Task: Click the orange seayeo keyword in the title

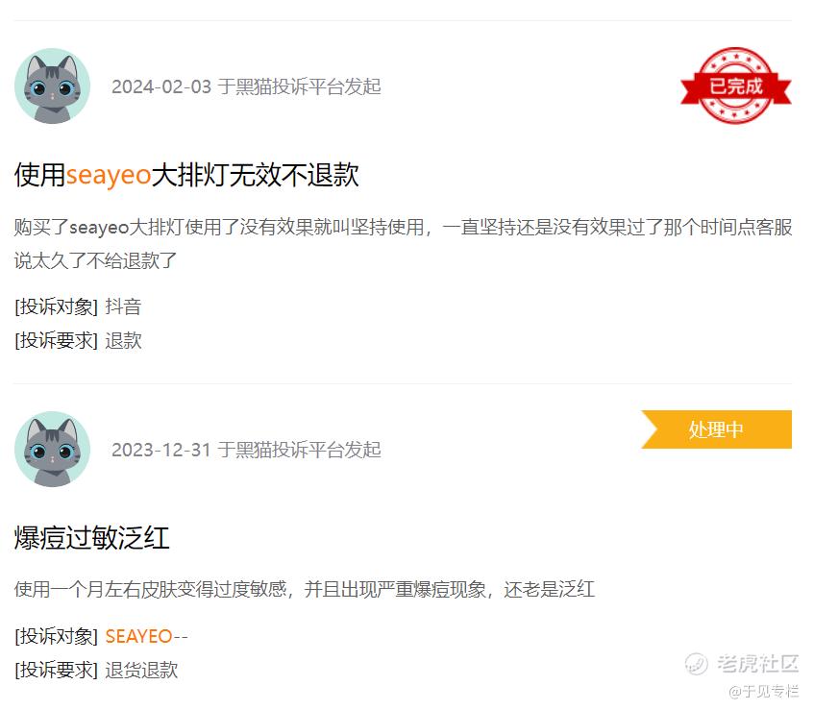Action: pyautogui.click(x=109, y=176)
